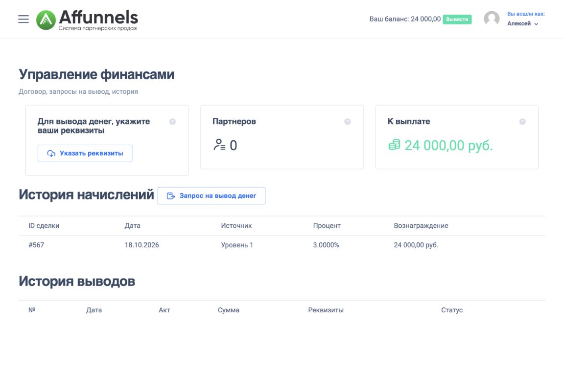The image size is (564, 391).
Task: Click the История начислений heading
Action: pos(86,195)
